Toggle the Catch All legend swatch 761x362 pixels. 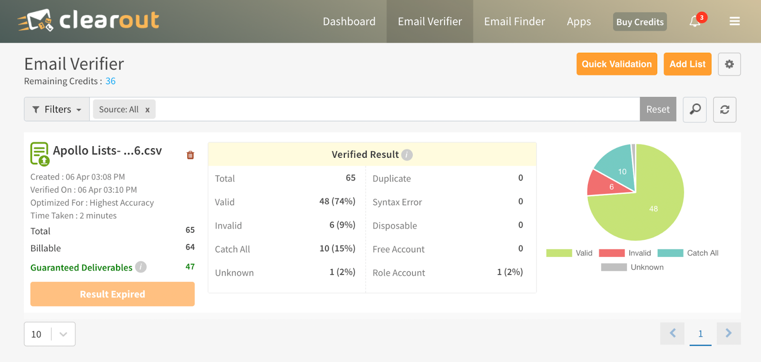[670, 253]
